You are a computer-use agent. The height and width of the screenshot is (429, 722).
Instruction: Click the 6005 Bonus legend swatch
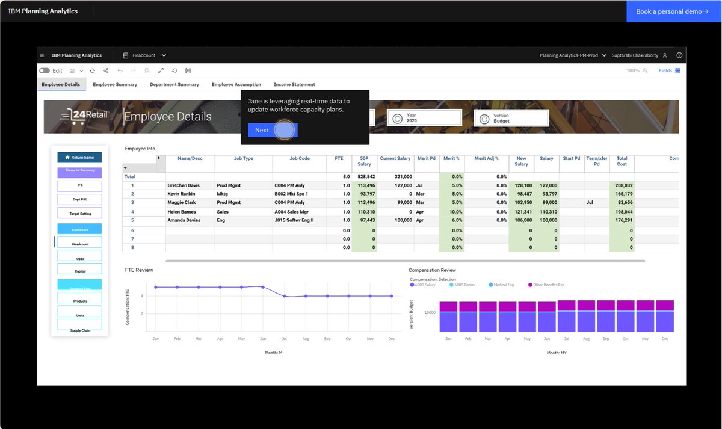[452, 285]
